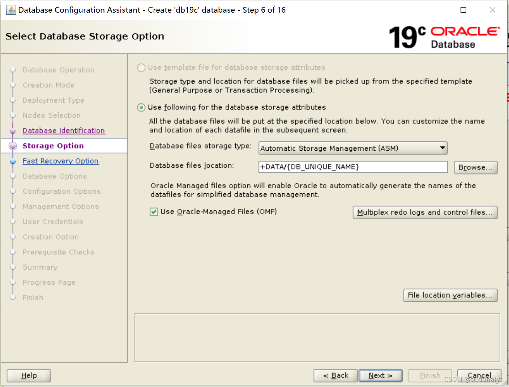Select the Storage Option step

click(53, 146)
